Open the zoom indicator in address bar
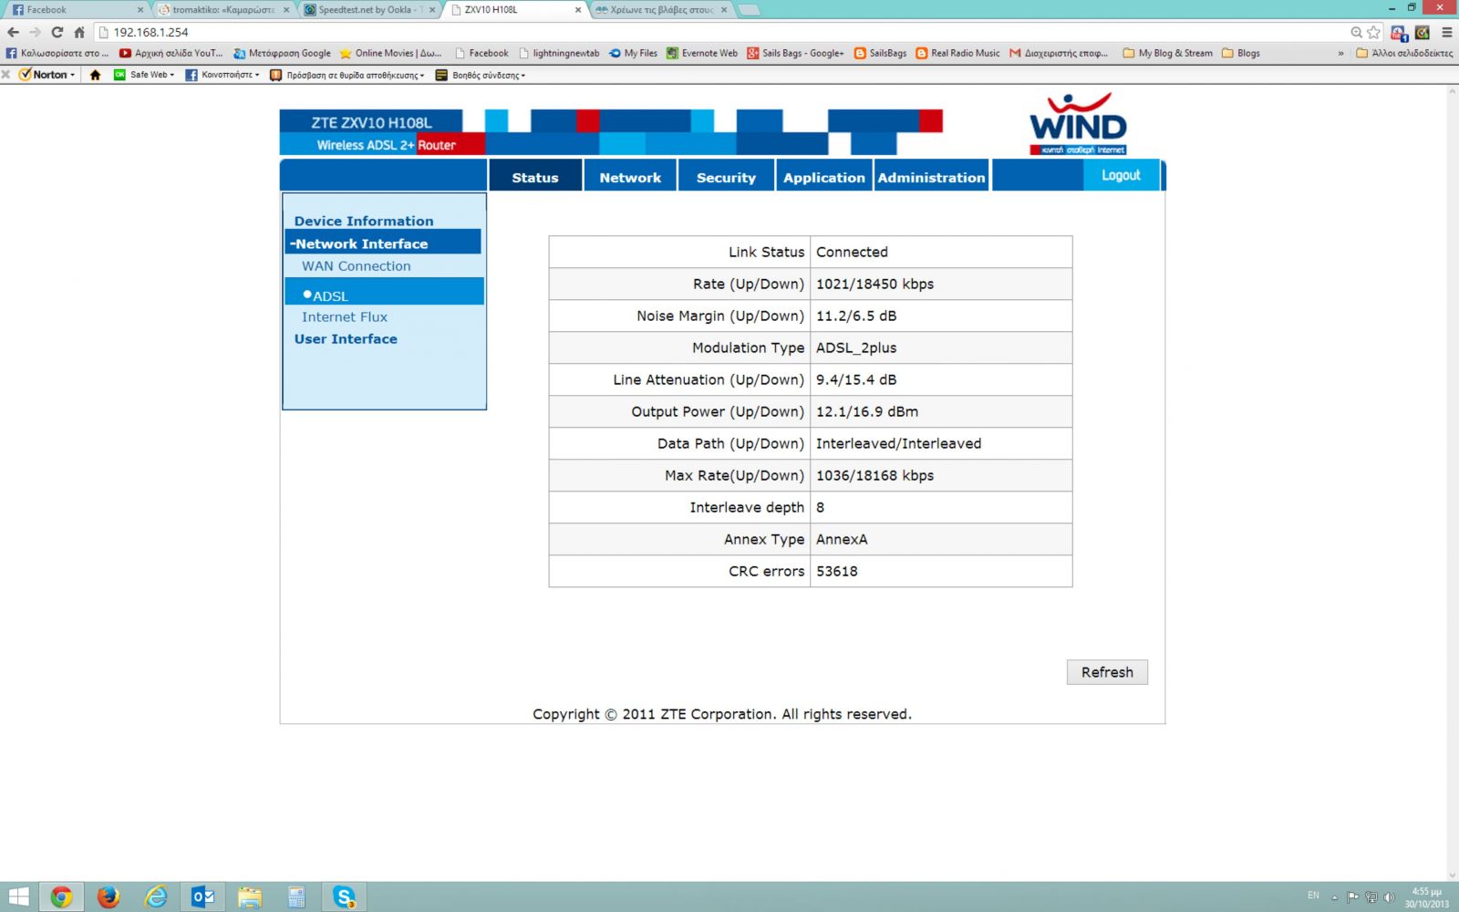Viewport: 1459px width, 912px height. point(1356,32)
